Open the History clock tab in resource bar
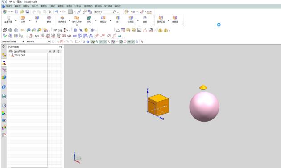 [x=4, y=106]
